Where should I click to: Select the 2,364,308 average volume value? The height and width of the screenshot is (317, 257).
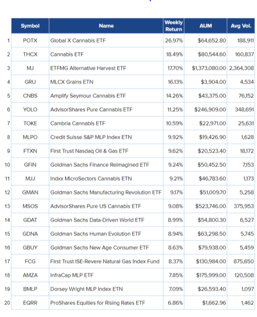point(241,68)
